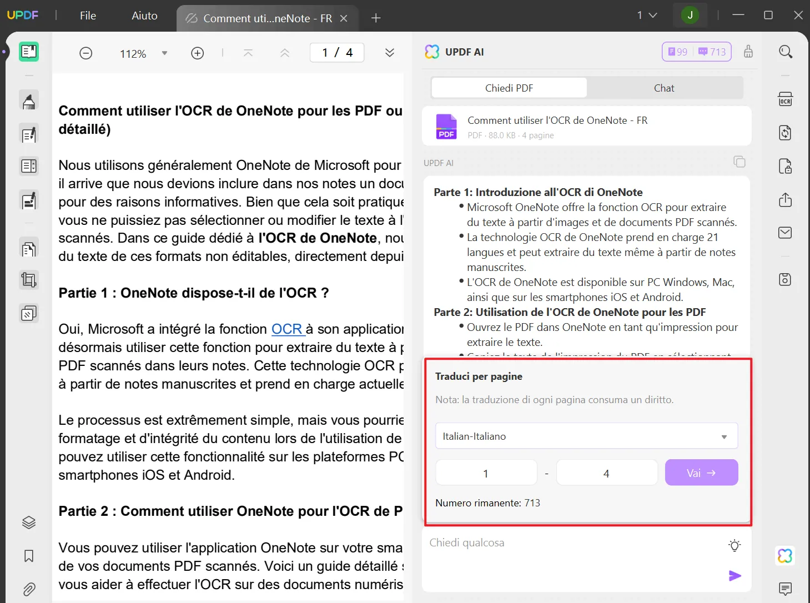
Task: Click the zoom in plus icon
Action: [198, 53]
